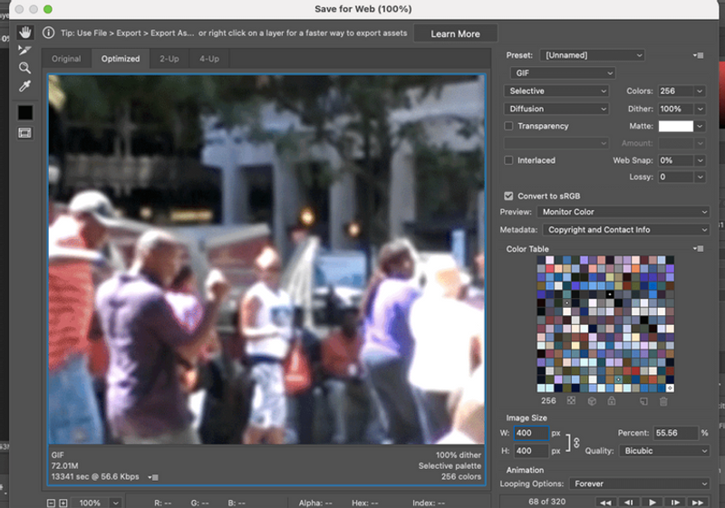Click the Colors value field
Screen dimensions: 725x508
(676, 91)
